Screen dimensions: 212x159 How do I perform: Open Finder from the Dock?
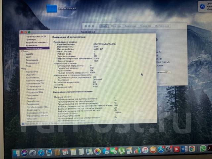[16, 153]
